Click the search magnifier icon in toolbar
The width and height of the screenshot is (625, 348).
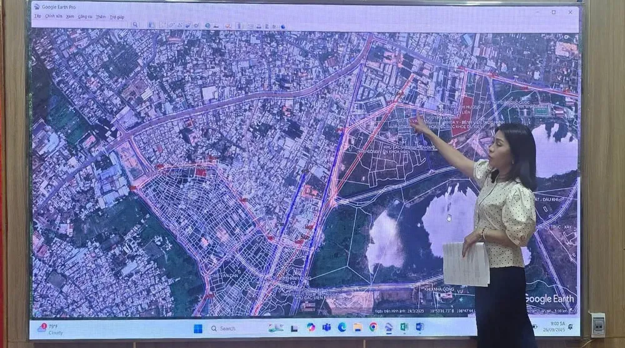(135, 25)
